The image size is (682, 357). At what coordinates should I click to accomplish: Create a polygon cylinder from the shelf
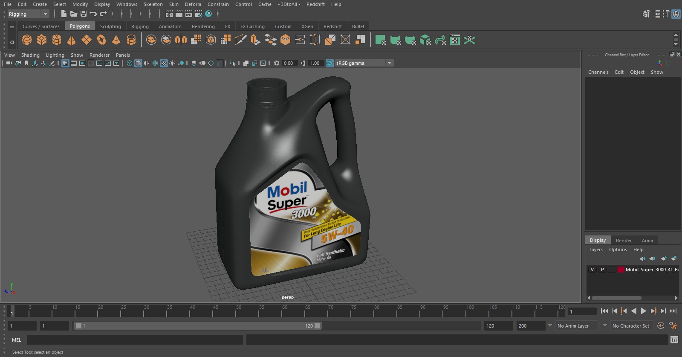[x=57, y=40]
